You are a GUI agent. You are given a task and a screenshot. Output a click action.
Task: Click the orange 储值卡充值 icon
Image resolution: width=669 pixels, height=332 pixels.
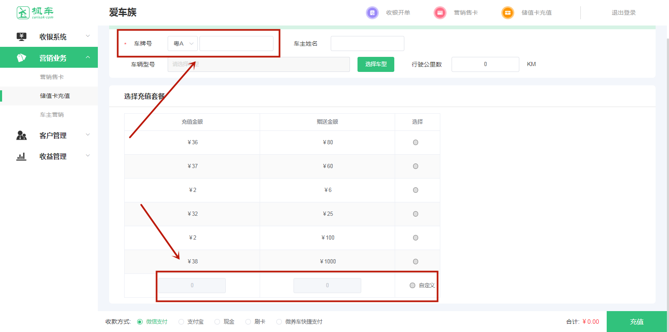click(x=508, y=13)
